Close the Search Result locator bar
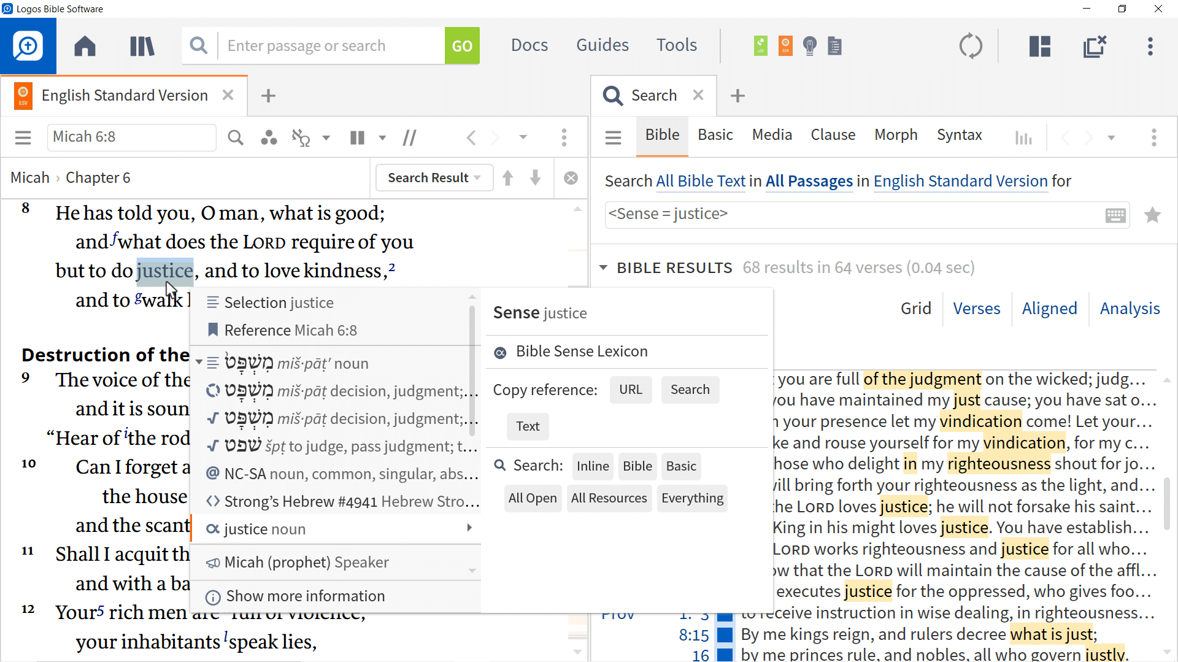 571,178
